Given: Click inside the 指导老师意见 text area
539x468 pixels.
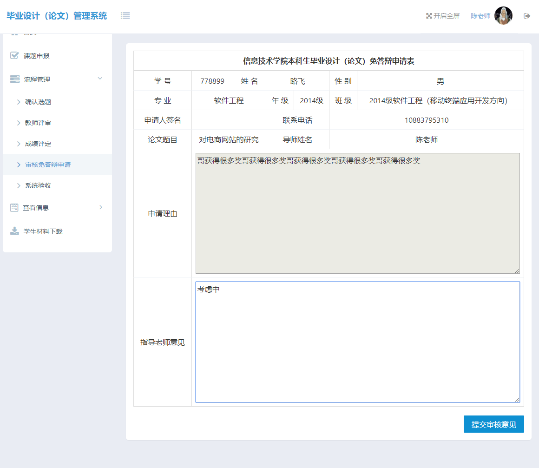Looking at the screenshot, I should [x=358, y=342].
